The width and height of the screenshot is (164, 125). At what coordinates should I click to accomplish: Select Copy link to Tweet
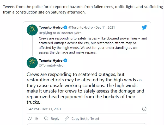(85, 119)
